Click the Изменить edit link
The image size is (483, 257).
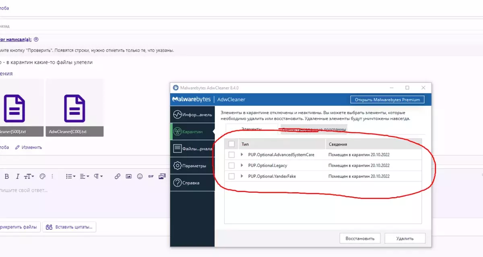[29, 147]
